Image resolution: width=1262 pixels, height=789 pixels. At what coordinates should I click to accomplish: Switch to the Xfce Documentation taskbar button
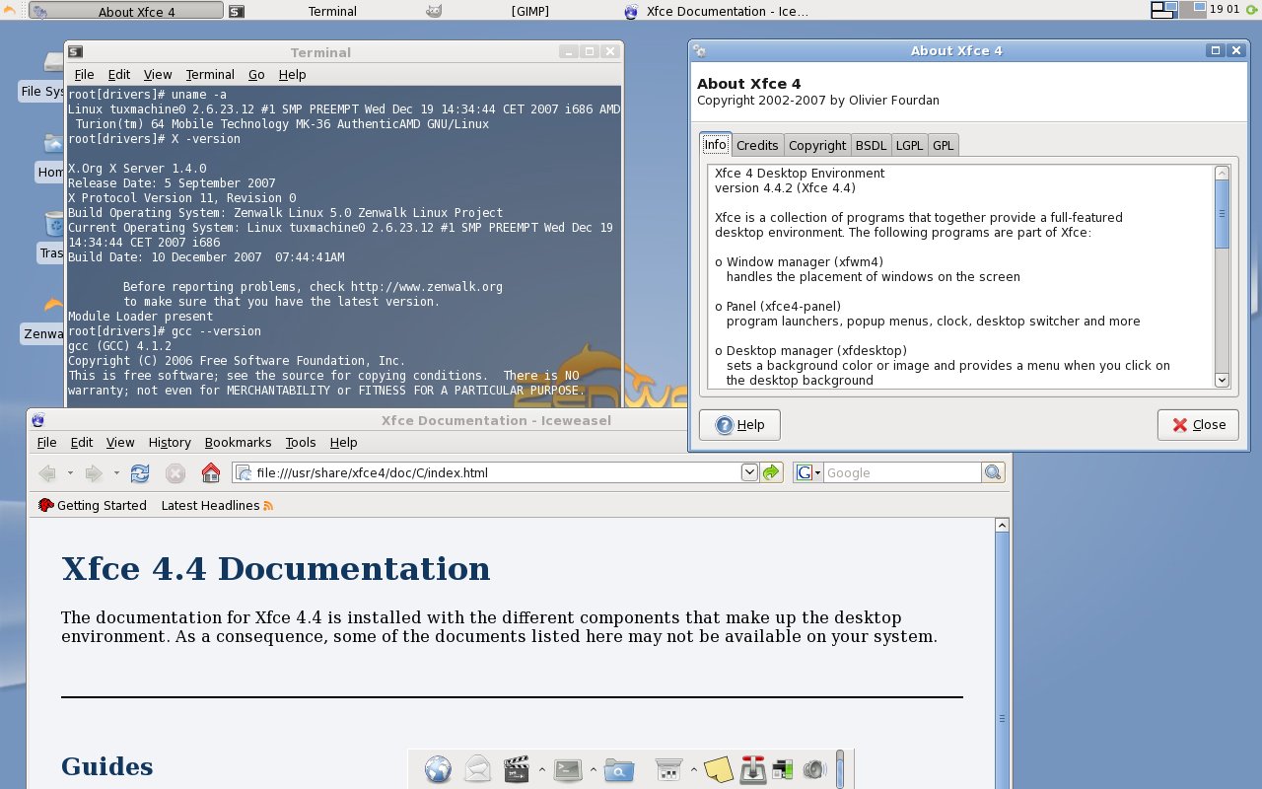[720, 11]
